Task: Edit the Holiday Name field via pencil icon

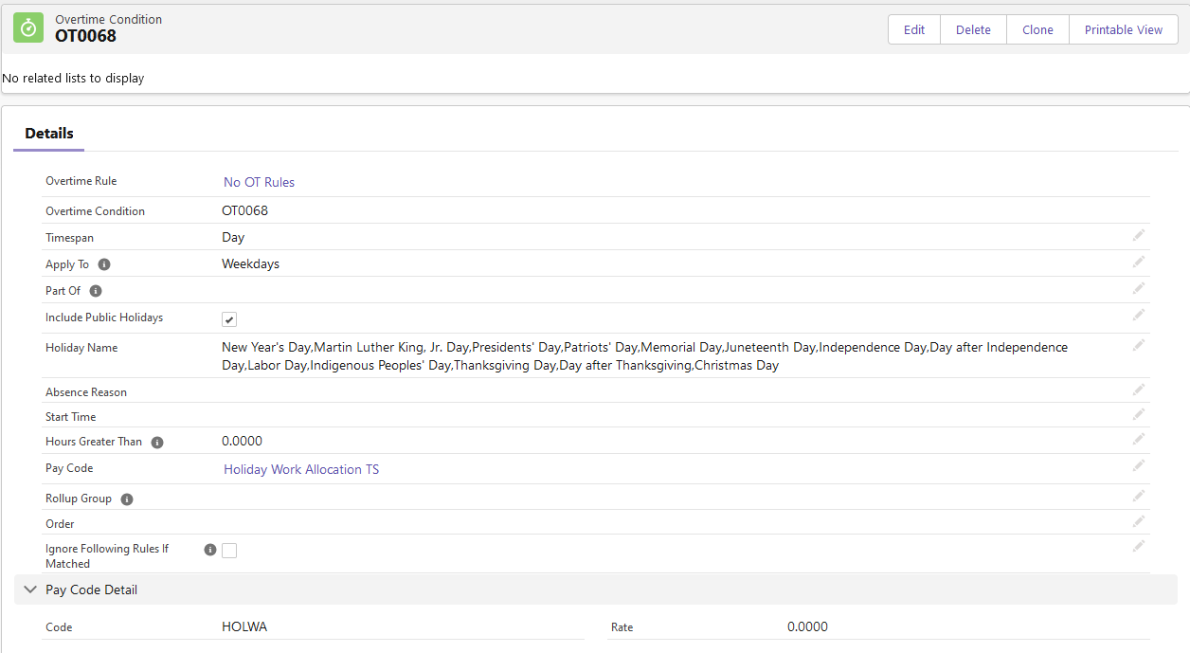Action: click(x=1138, y=345)
